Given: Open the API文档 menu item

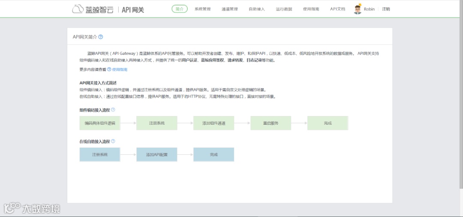Looking at the screenshot, I should point(337,9).
